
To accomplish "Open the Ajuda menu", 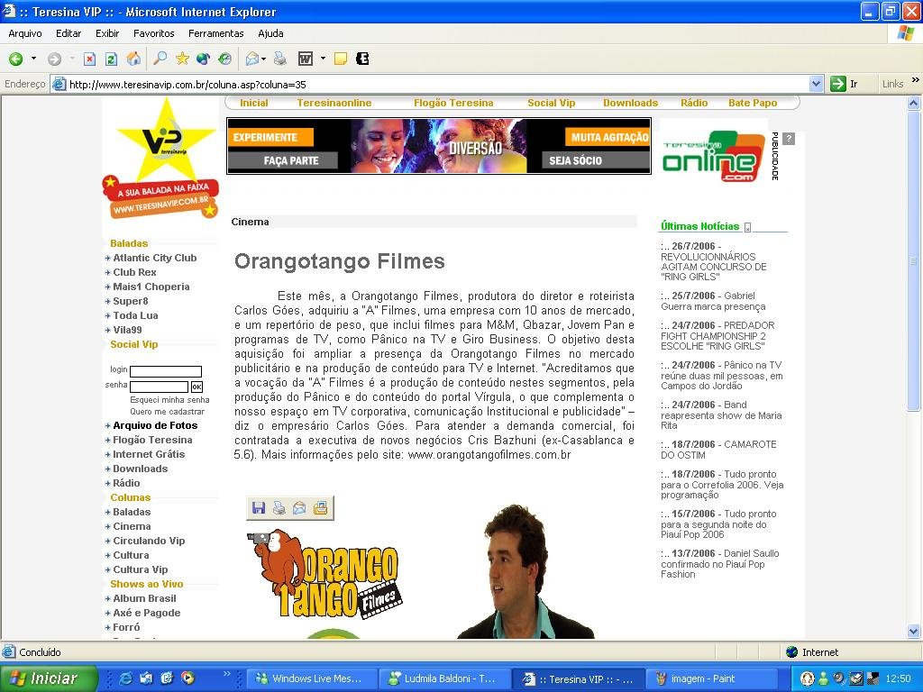I will [270, 33].
